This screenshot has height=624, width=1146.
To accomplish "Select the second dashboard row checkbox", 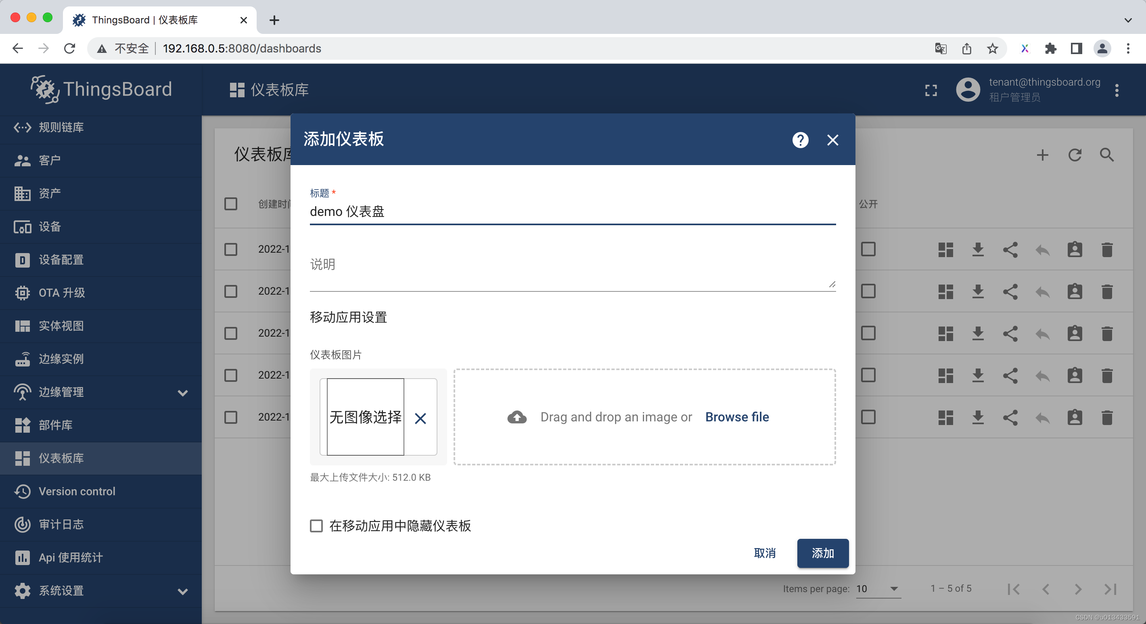I will pos(230,291).
